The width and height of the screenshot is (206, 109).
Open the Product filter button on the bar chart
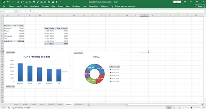10,86
